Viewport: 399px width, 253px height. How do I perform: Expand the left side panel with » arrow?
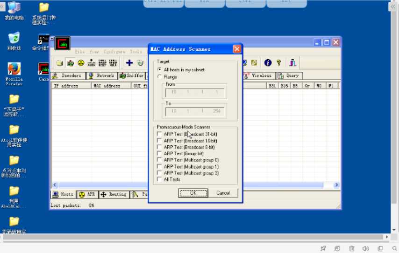pos(2,7)
